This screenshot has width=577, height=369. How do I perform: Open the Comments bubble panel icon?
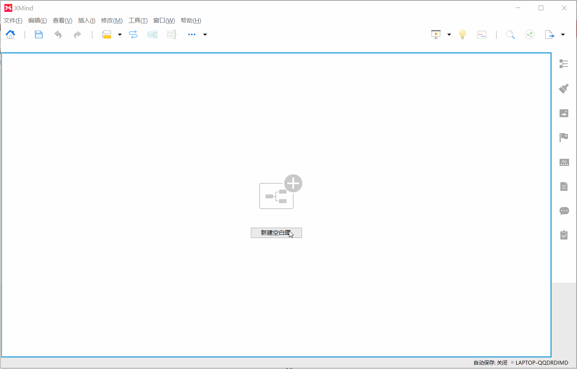click(564, 211)
